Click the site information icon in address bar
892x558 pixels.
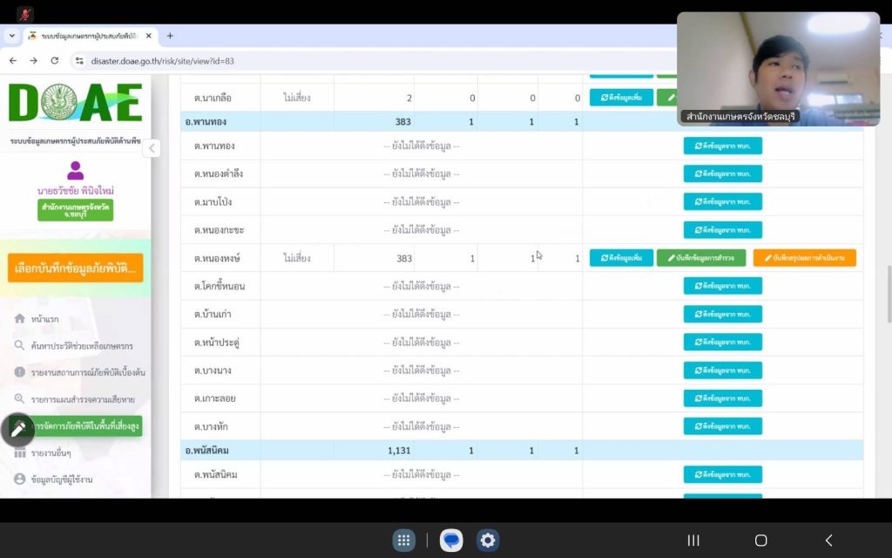click(79, 61)
